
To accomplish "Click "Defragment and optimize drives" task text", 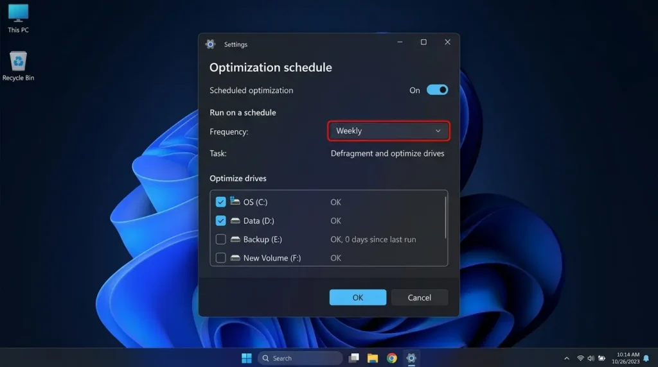I will click(x=387, y=153).
